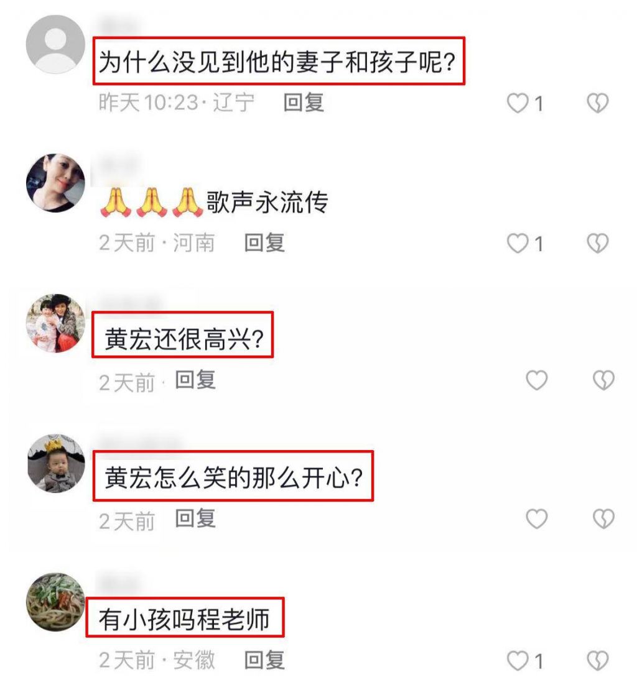Screen dimensions: 637x680
Task: Tap broken-heart icon on 歌声永流传 comment
Action: click(598, 243)
